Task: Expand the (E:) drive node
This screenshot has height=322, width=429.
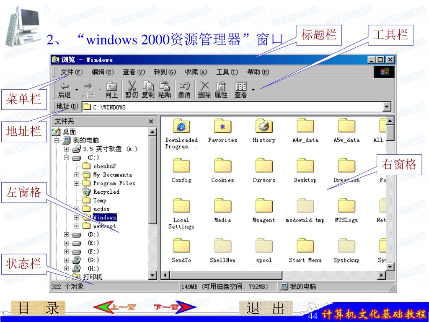Action: pyautogui.click(x=67, y=243)
